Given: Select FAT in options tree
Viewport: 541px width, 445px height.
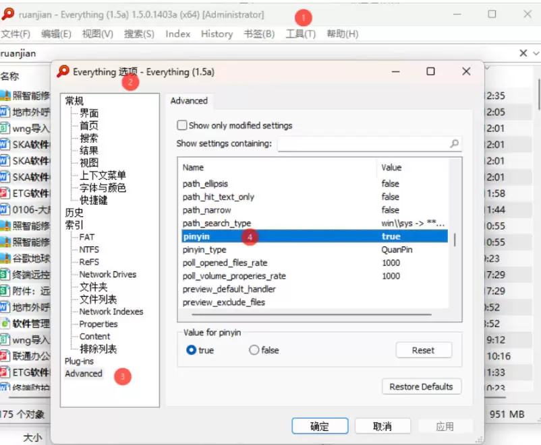Looking at the screenshot, I should [86, 237].
